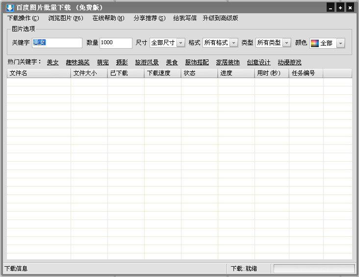The height and width of the screenshot is (277, 359).
Task: Click the 下载:就绪 status text
Action: pyautogui.click(x=244, y=269)
